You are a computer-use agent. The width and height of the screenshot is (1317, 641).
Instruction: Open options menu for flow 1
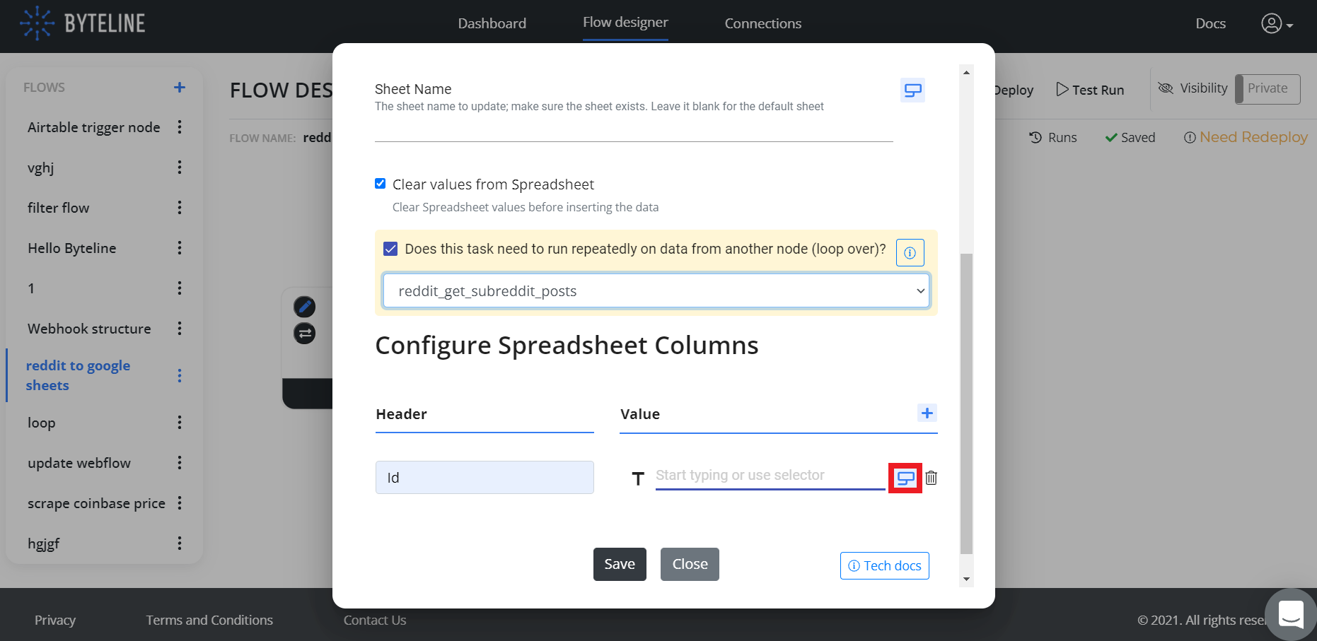pos(180,288)
